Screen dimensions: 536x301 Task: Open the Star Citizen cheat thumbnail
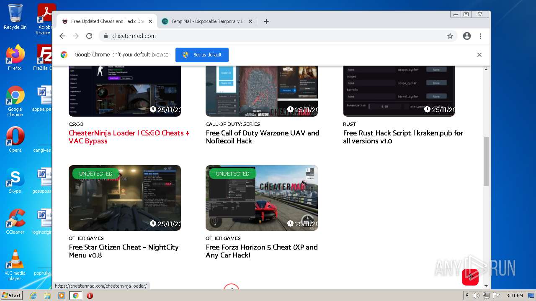[125, 198]
